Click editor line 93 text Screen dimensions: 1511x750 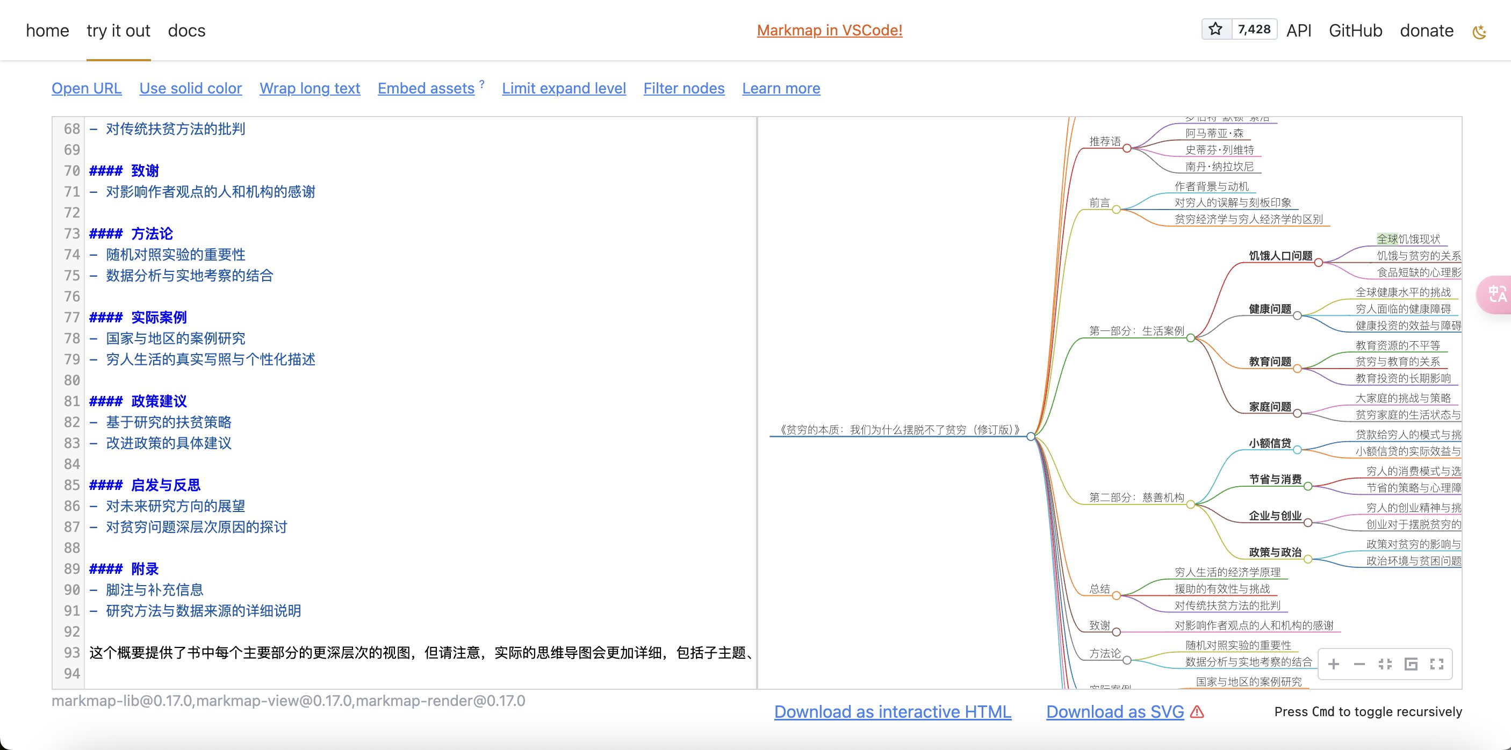(x=411, y=653)
